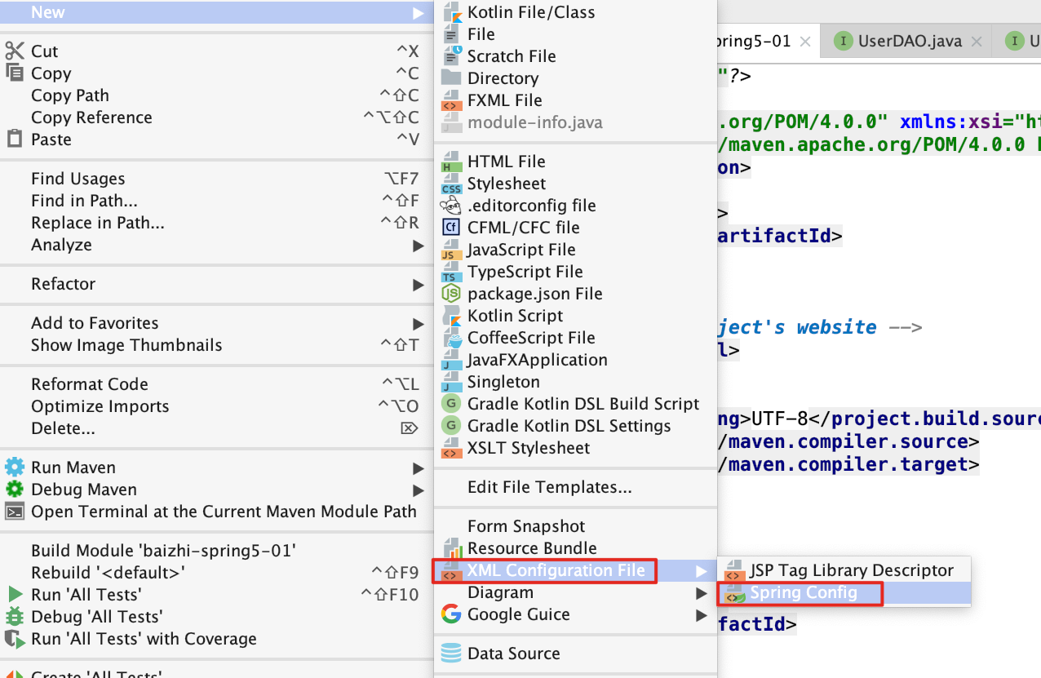Viewport: 1041px width, 678px height.
Task: Click the Paste clipboard icon
Action: [x=15, y=139]
